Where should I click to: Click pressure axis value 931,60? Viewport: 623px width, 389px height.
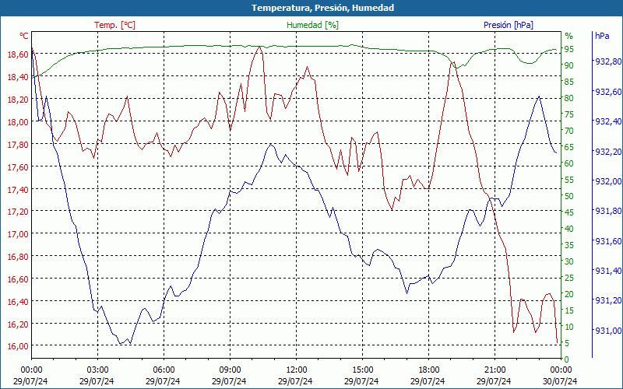coord(607,241)
